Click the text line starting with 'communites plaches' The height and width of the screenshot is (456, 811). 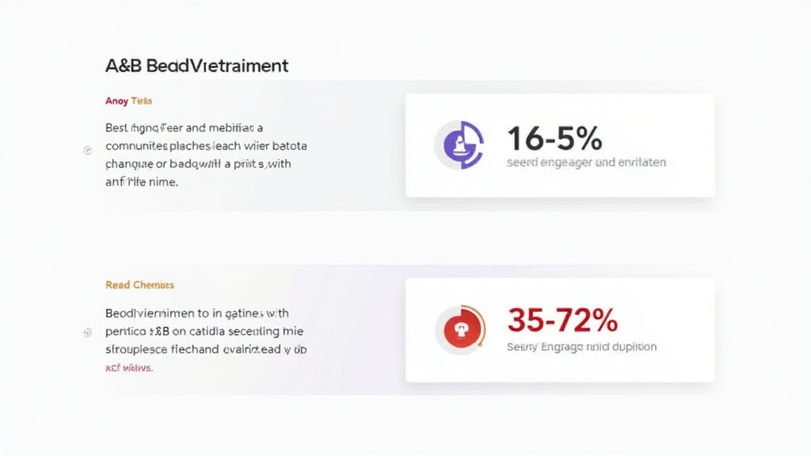(205, 146)
